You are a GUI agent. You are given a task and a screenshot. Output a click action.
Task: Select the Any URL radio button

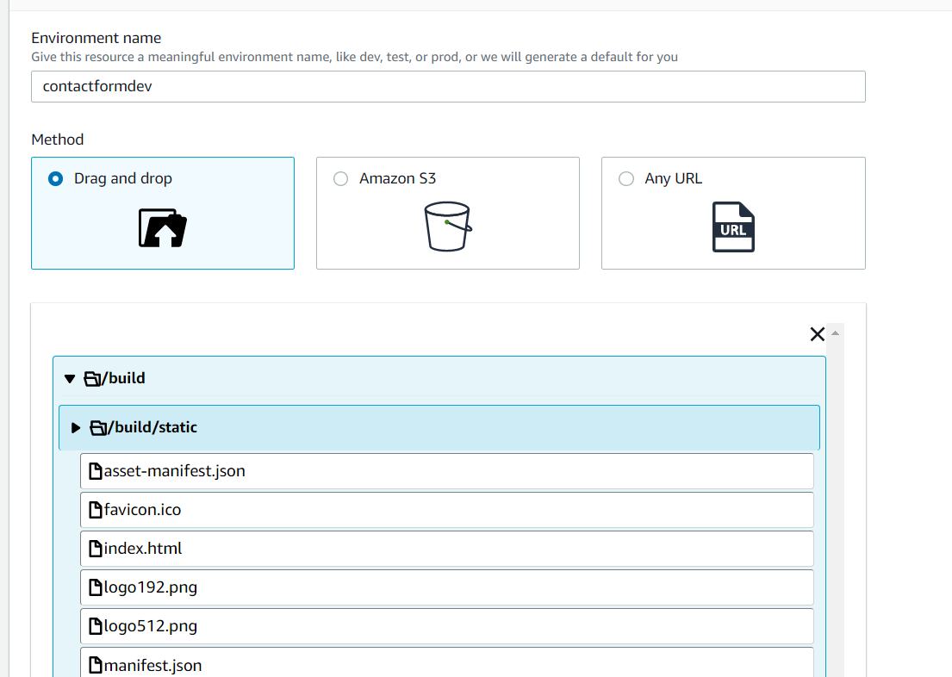click(626, 178)
